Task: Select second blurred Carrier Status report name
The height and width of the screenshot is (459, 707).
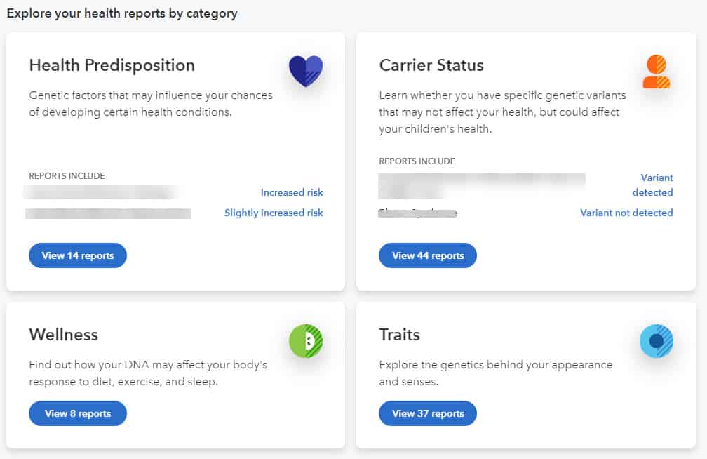Action: pyautogui.click(x=417, y=213)
